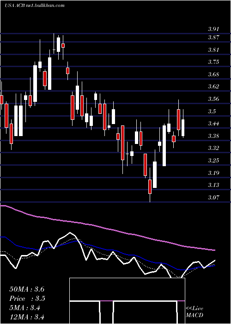Click the 3.62 price axis label
Screen dimensions: 231x324
point(213,87)
